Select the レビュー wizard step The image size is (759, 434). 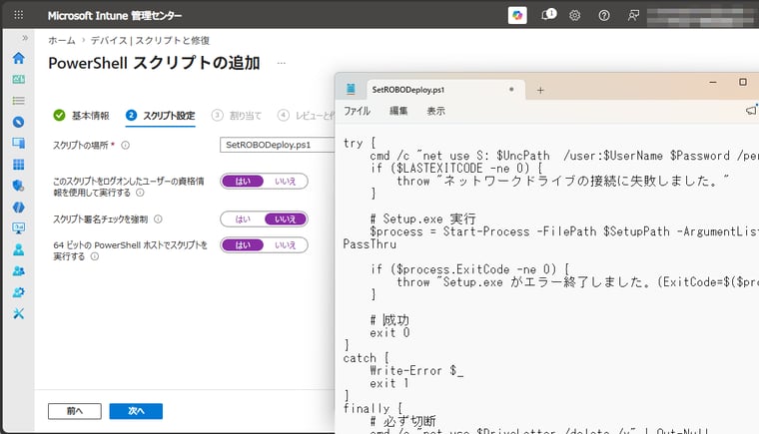click(x=306, y=116)
